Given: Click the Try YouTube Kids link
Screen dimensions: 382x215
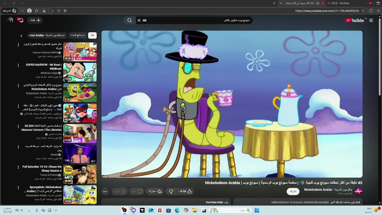Looking at the screenshot, I should (x=217, y=202).
